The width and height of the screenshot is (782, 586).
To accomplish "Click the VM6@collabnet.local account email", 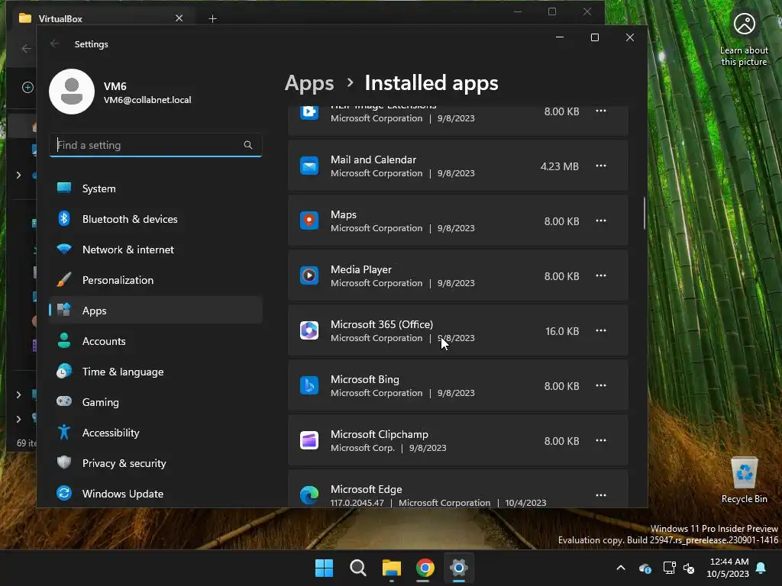I will [x=147, y=100].
